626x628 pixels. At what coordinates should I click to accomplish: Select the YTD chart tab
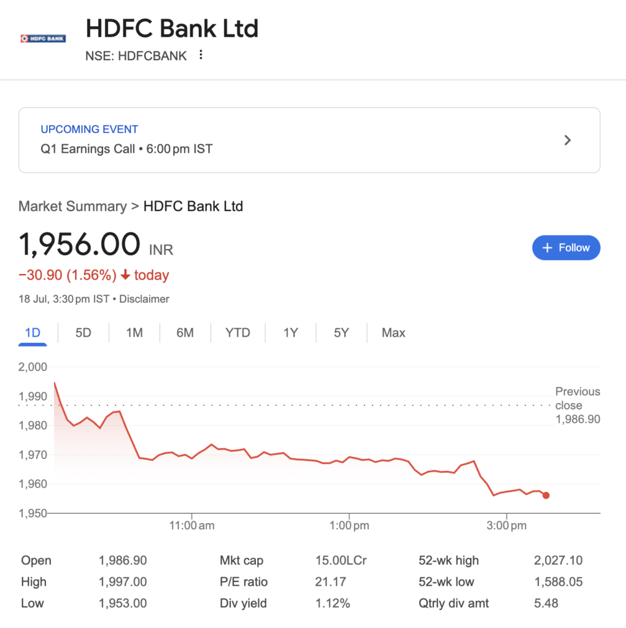click(238, 333)
